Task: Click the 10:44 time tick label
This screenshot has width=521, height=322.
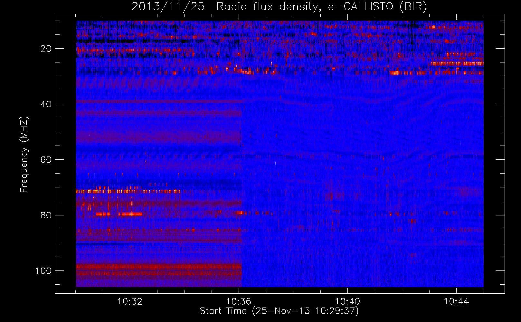Action: pyautogui.click(x=456, y=302)
